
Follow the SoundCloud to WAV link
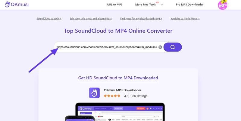pyautogui.click(x=49, y=19)
